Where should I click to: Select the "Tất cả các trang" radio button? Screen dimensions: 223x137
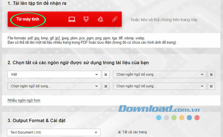119,132
